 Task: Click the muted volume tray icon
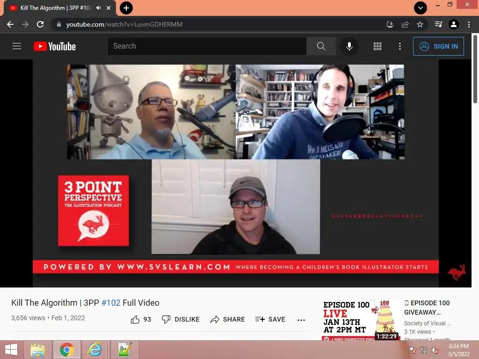[435, 350]
